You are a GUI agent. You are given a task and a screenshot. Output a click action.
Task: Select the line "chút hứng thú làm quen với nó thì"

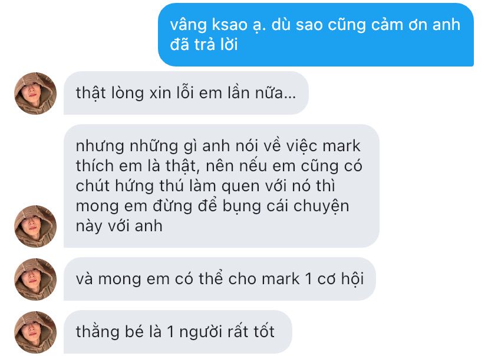(206, 186)
